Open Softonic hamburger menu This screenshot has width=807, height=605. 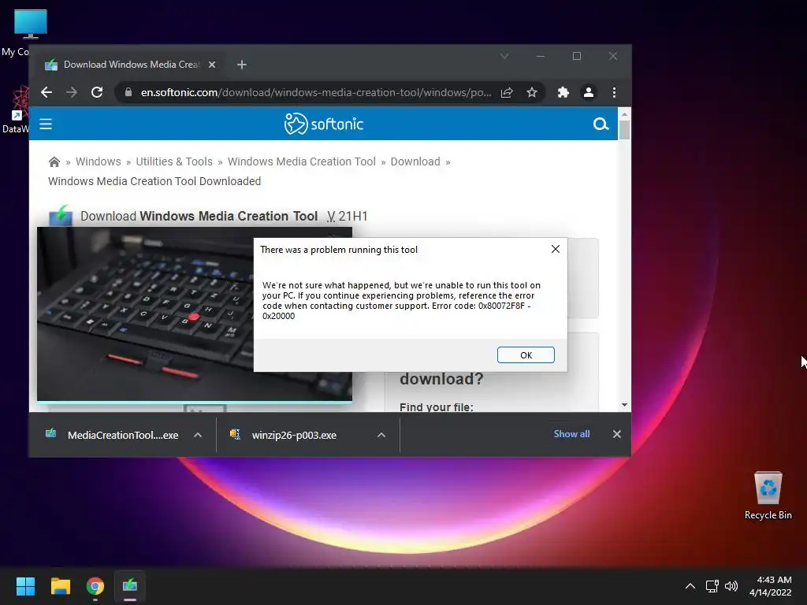[x=46, y=124]
